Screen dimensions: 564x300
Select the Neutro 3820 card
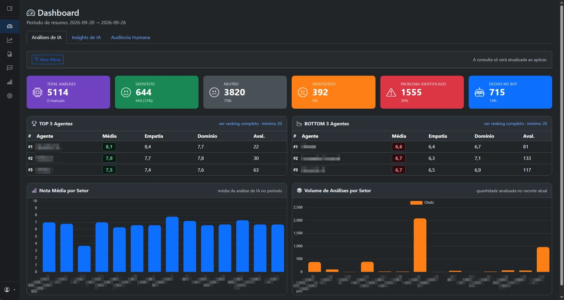[x=245, y=92]
